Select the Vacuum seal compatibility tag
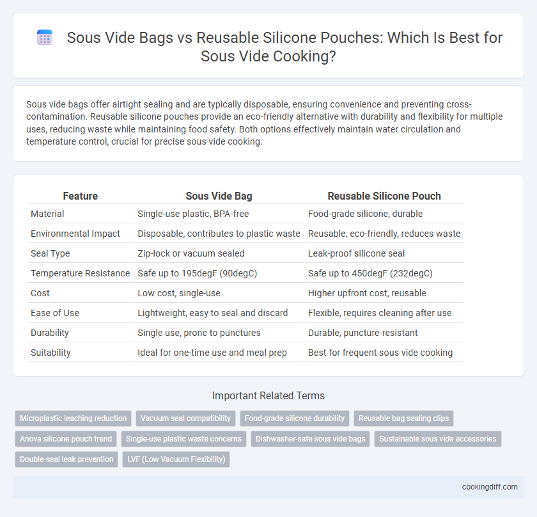This screenshot has width=537, height=517. (185, 418)
